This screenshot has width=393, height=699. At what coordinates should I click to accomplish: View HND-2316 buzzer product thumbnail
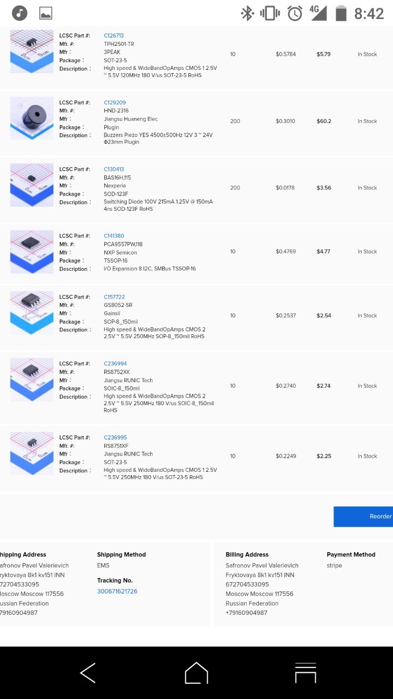point(32,119)
